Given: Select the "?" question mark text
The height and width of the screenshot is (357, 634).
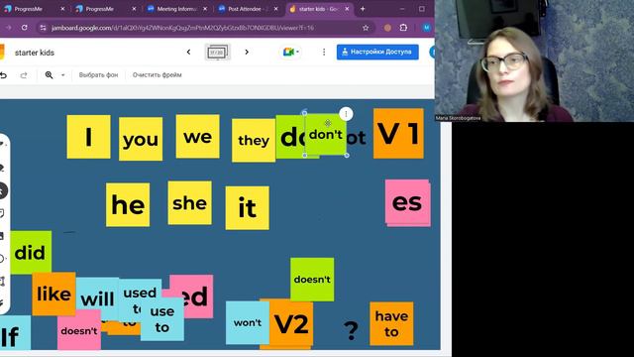Looking at the screenshot, I should point(351,330).
